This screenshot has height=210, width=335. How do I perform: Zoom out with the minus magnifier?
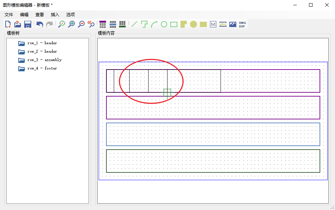click(x=81, y=24)
